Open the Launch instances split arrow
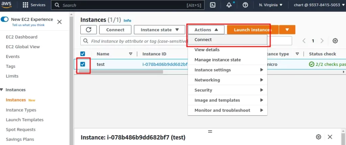Image resolution: width=346 pixels, height=145 pixels. [287, 30]
